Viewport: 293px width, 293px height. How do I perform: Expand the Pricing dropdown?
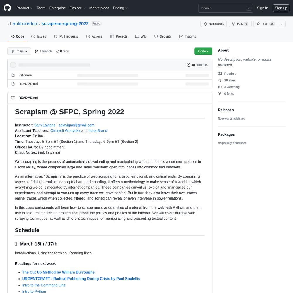(120, 8)
